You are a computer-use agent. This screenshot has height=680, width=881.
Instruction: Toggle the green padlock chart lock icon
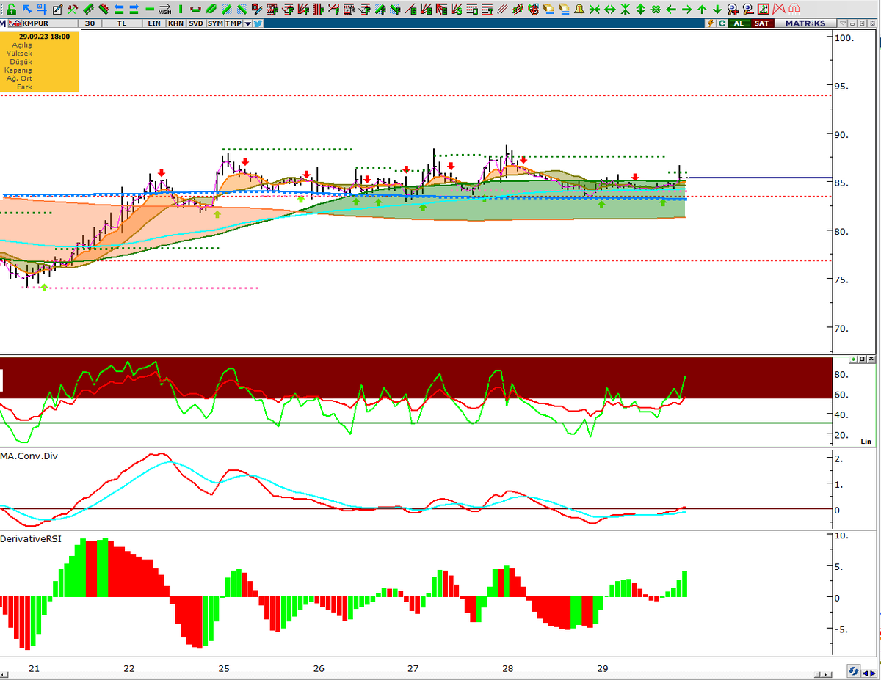[x=12, y=10]
